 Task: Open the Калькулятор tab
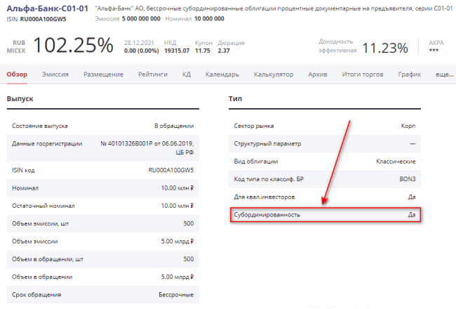[x=274, y=74]
